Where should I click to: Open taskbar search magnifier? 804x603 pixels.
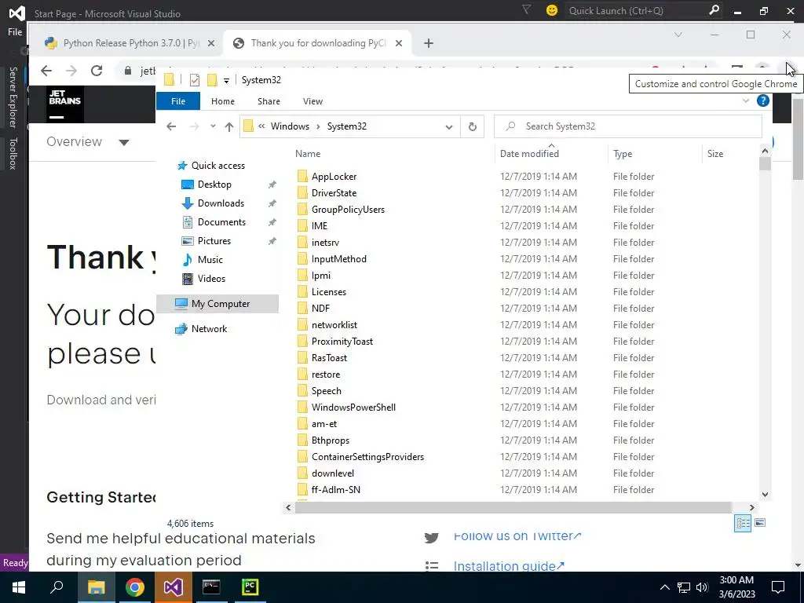click(57, 587)
